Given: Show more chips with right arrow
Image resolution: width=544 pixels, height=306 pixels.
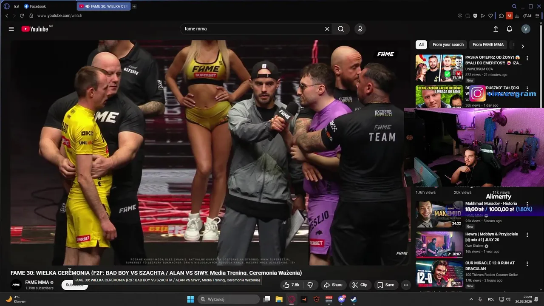Looking at the screenshot, I should (x=523, y=46).
